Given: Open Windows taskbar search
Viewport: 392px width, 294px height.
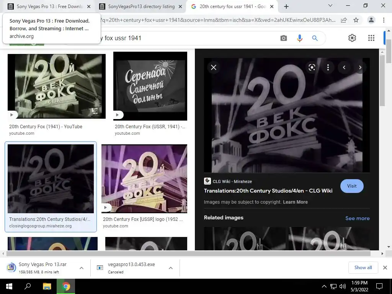Looking at the screenshot, I should click(x=28, y=286).
